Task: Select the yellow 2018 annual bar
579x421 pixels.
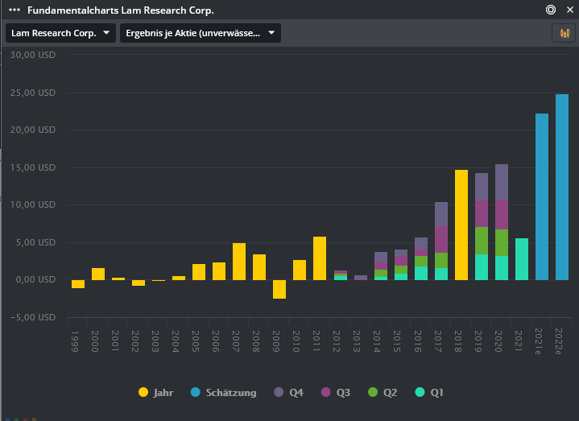Action: point(461,225)
